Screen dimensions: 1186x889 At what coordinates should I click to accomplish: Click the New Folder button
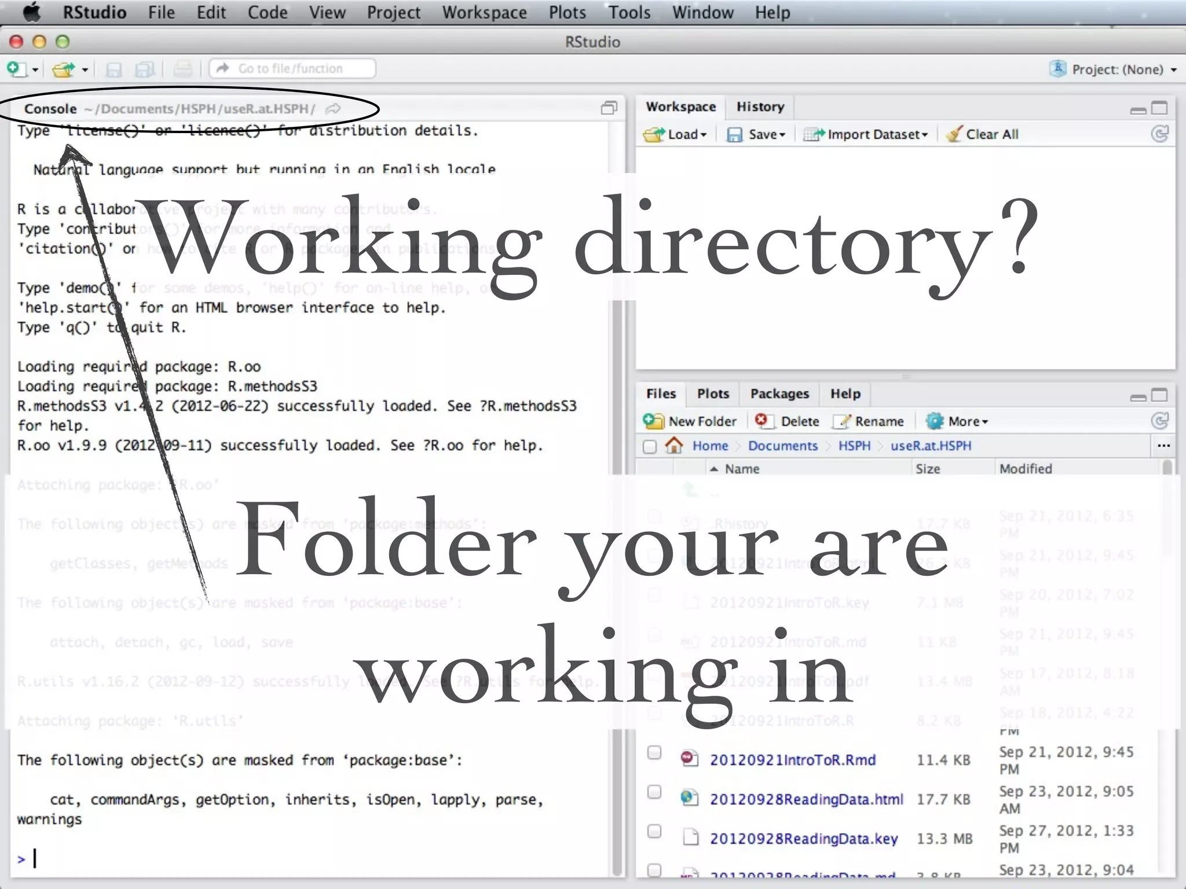coord(690,421)
